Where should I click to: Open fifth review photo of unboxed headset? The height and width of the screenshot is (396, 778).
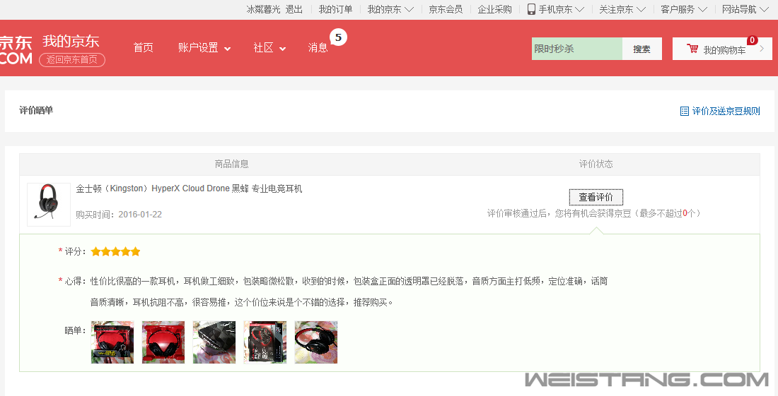316,342
